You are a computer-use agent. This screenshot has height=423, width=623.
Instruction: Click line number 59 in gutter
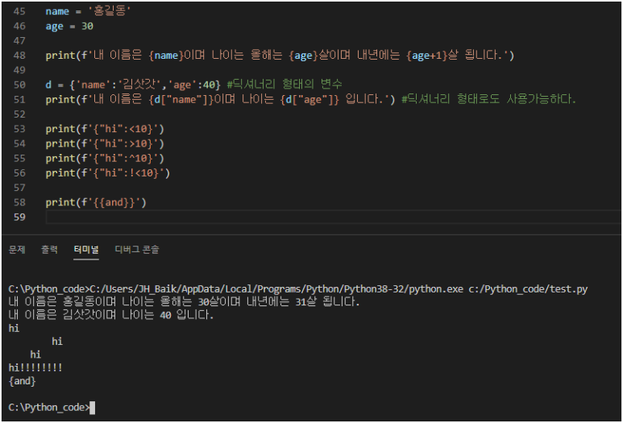tap(19, 217)
